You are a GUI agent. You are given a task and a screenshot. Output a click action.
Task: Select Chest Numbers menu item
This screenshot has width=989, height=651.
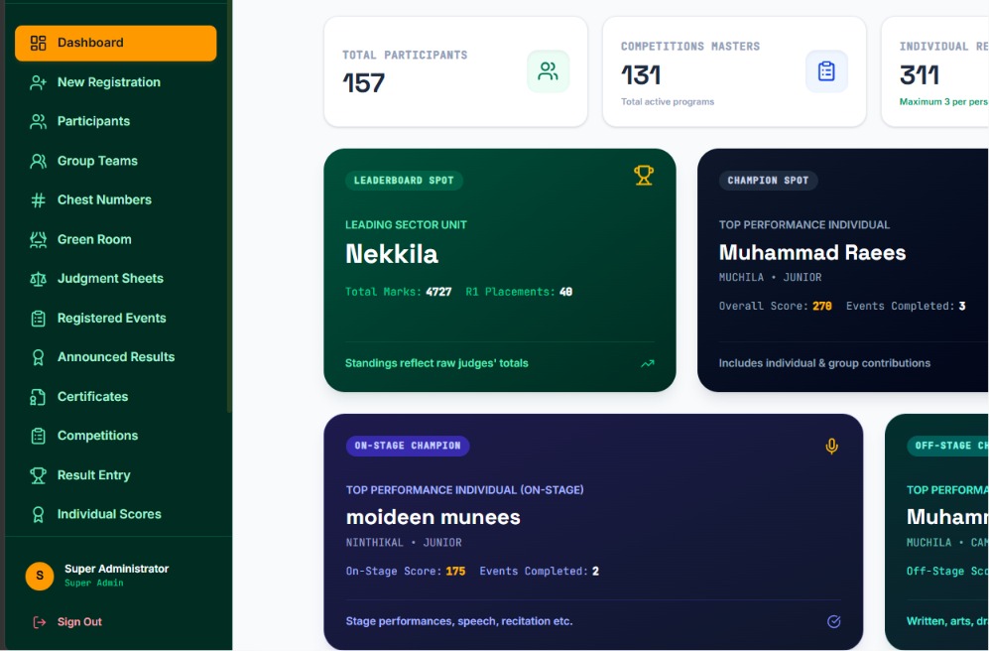click(115, 200)
